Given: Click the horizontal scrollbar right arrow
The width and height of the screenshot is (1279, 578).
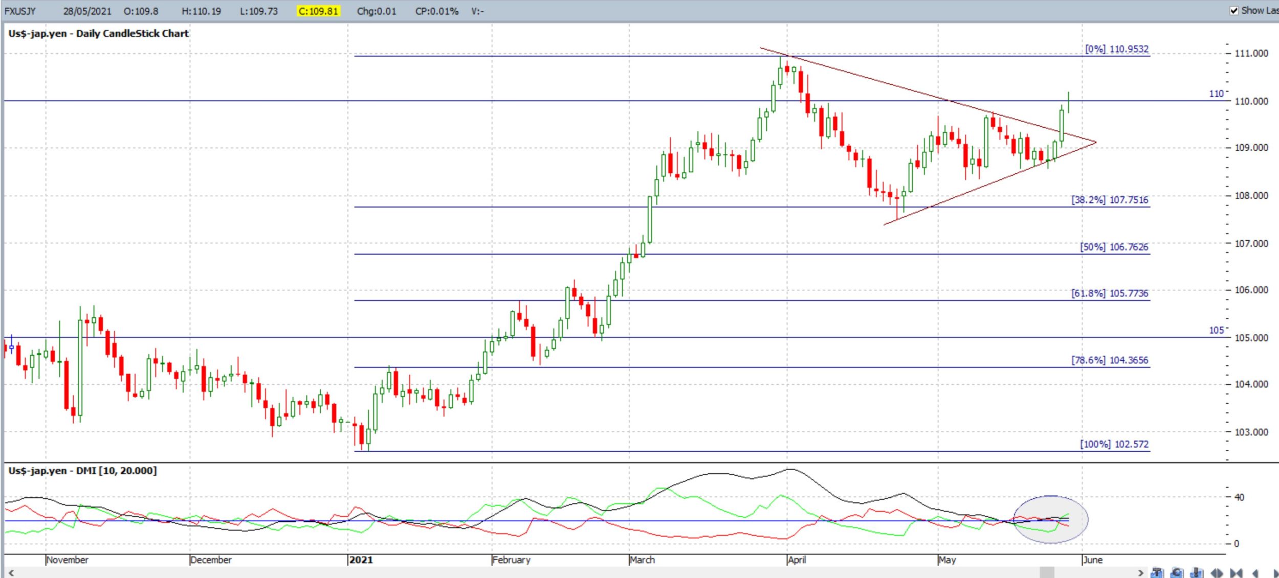Looking at the screenshot, I should coord(1140,573).
